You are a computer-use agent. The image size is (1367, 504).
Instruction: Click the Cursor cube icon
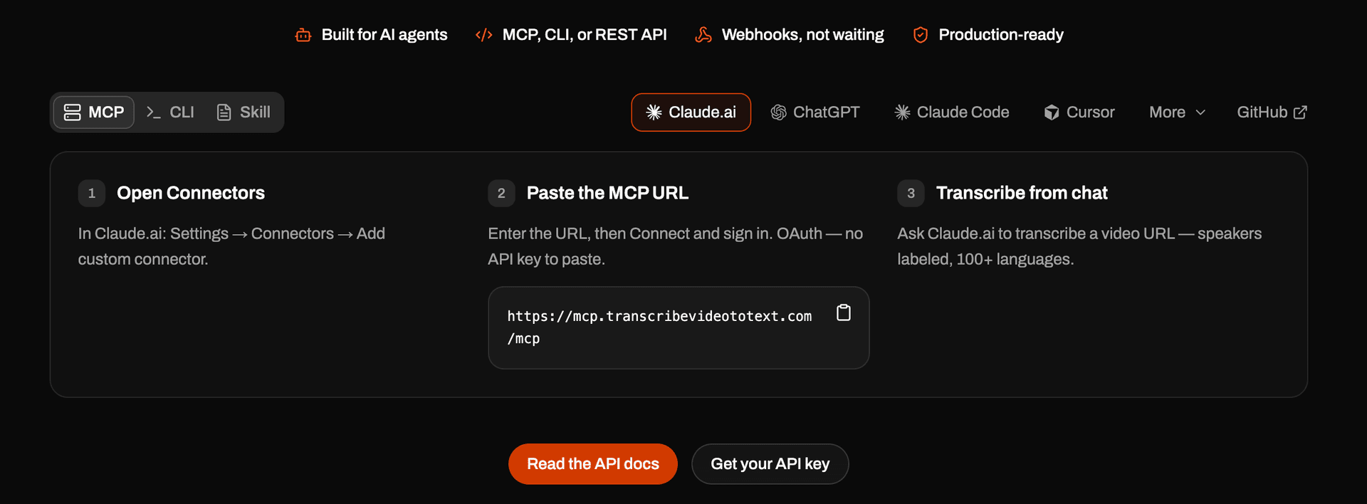[x=1052, y=112]
